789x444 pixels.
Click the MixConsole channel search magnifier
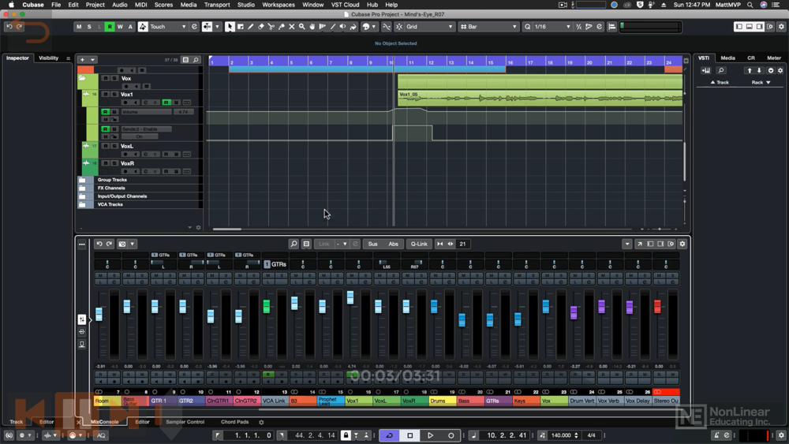coord(294,244)
